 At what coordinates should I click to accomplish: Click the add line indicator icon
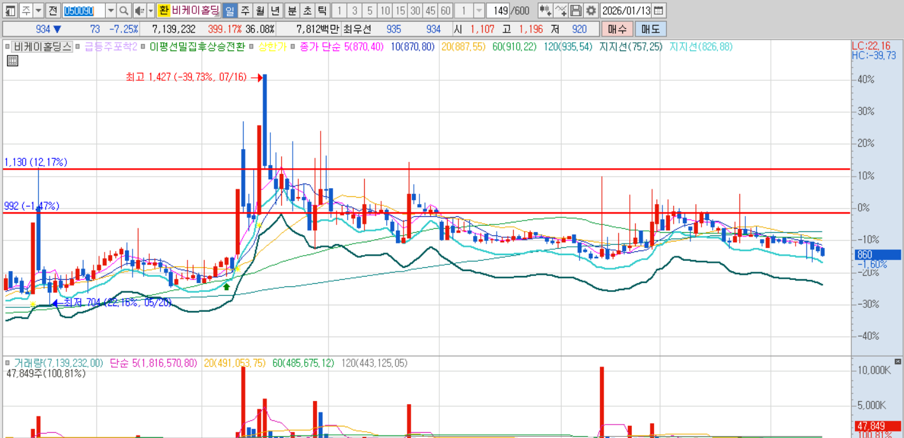[x=560, y=10]
